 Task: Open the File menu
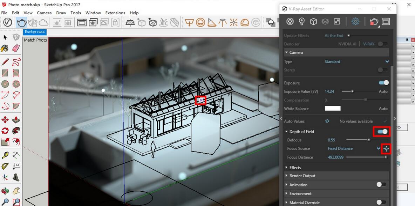pos(4,13)
